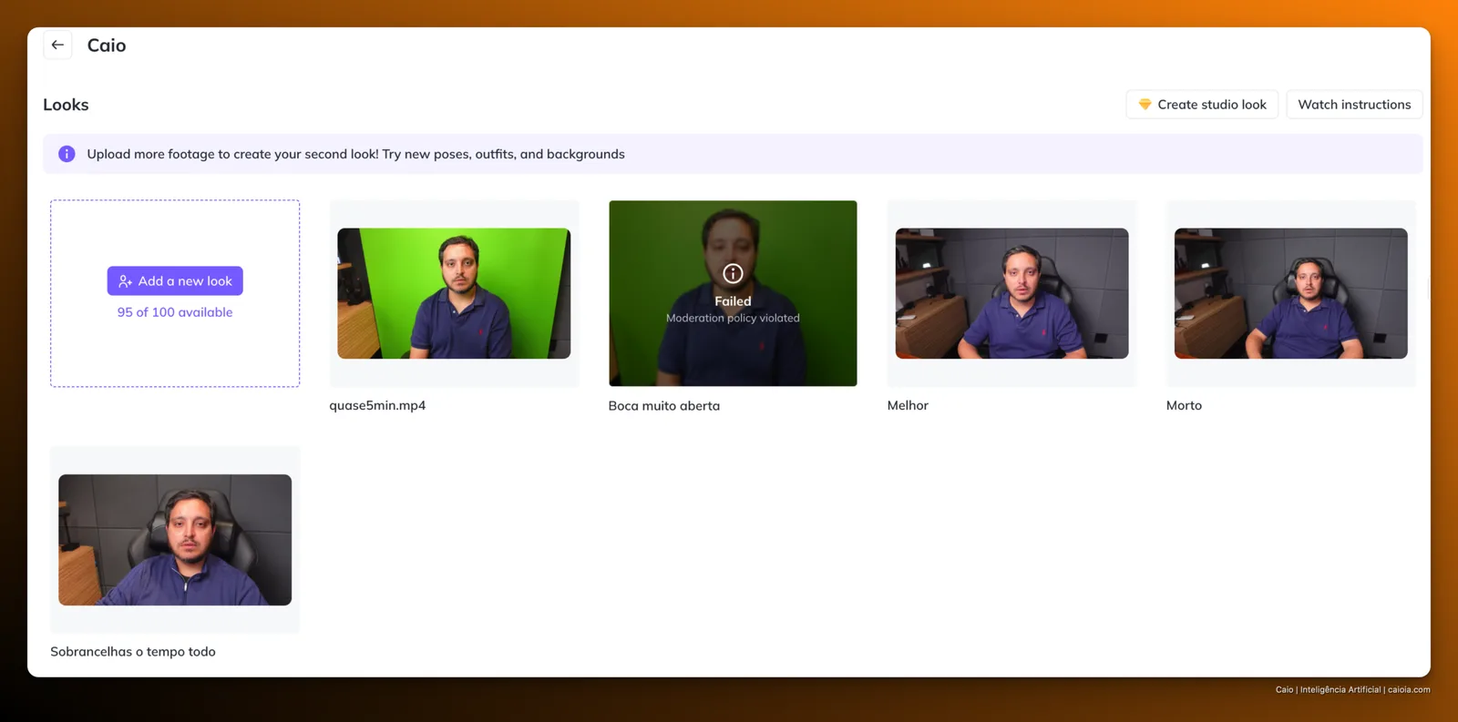Click the Melhor look name
This screenshot has width=1458, height=722.
pos(908,405)
